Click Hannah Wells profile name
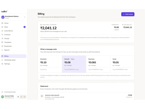The image size is (145, 109). pyautogui.click(x=9, y=96)
